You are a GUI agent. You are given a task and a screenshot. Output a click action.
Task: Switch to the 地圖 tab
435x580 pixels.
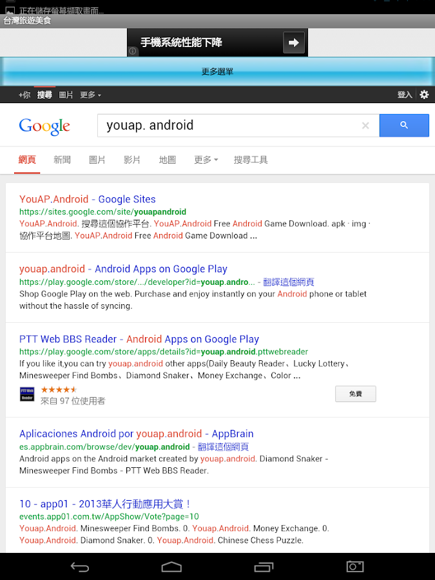(x=167, y=160)
